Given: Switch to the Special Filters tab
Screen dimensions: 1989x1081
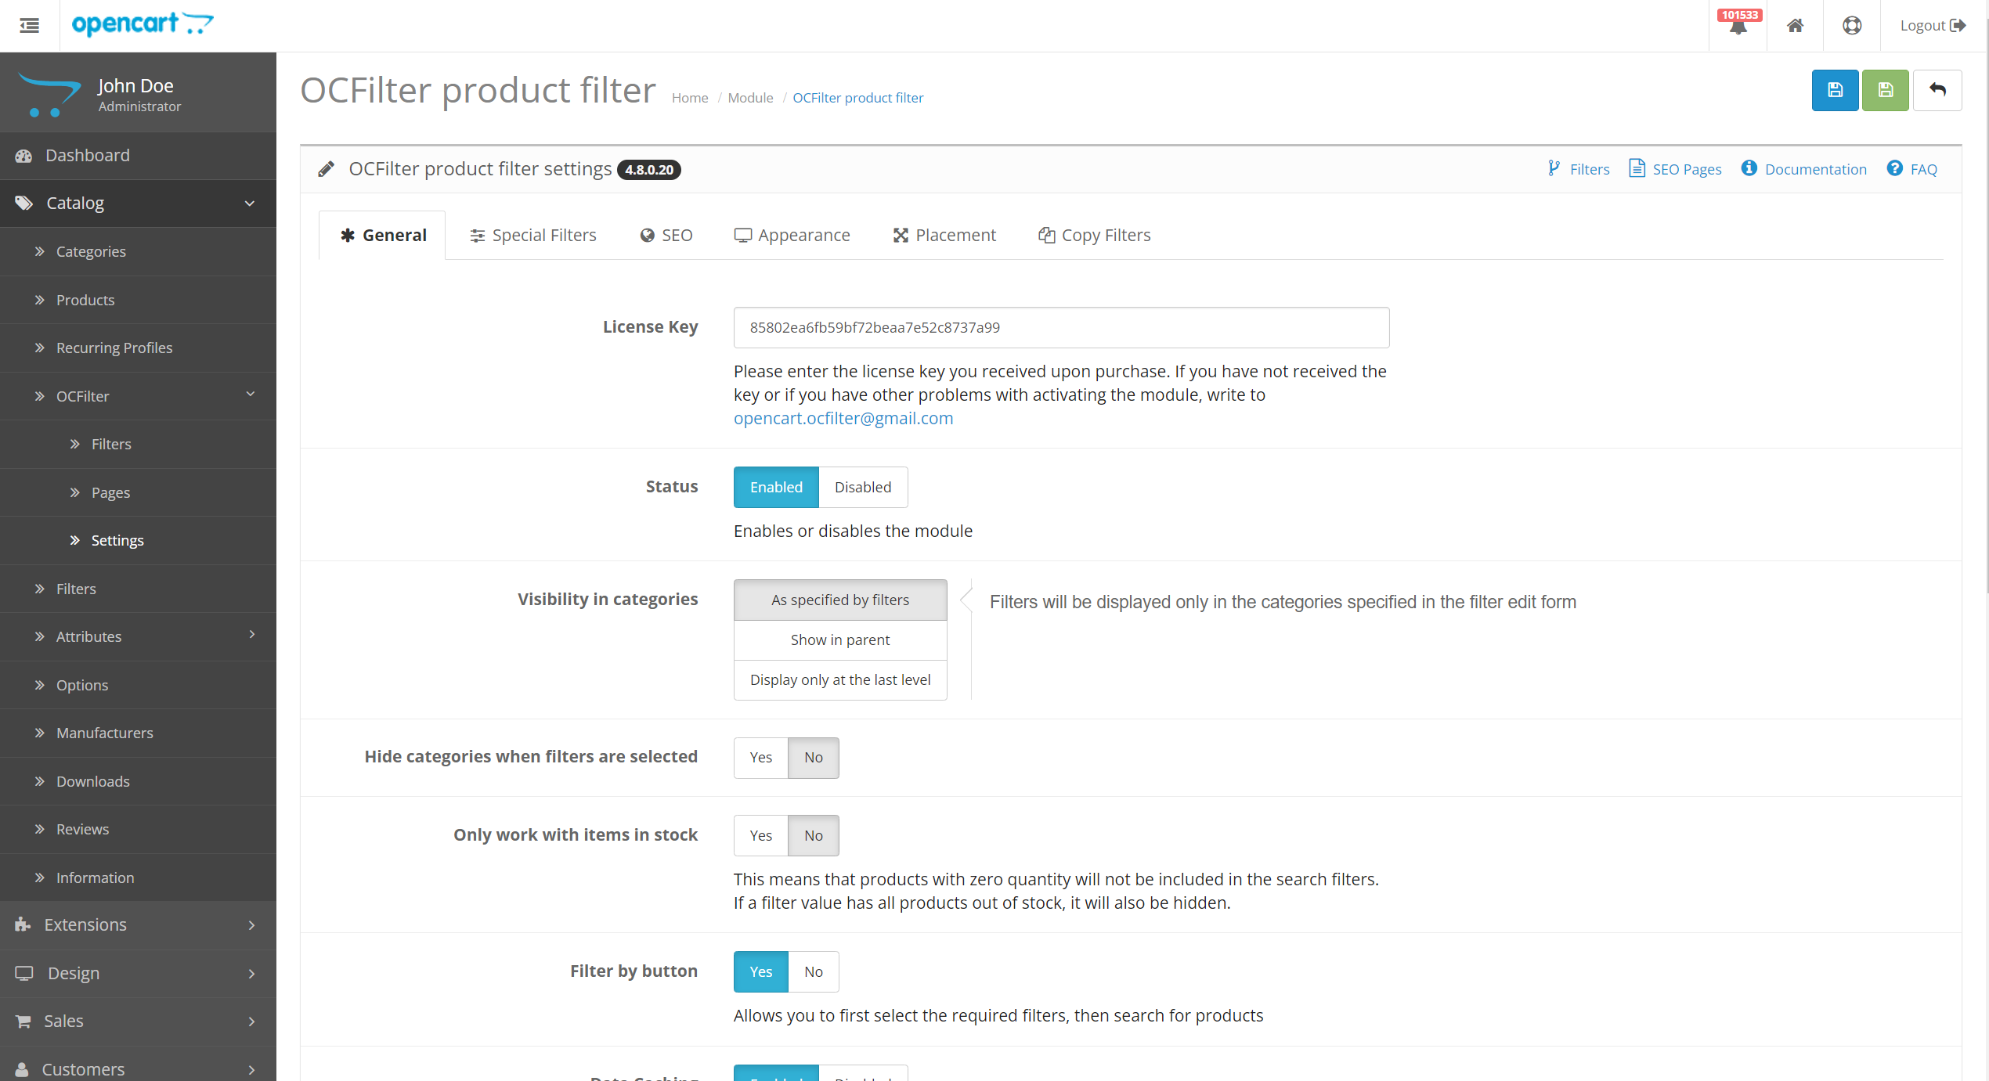Looking at the screenshot, I should coord(532,235).
